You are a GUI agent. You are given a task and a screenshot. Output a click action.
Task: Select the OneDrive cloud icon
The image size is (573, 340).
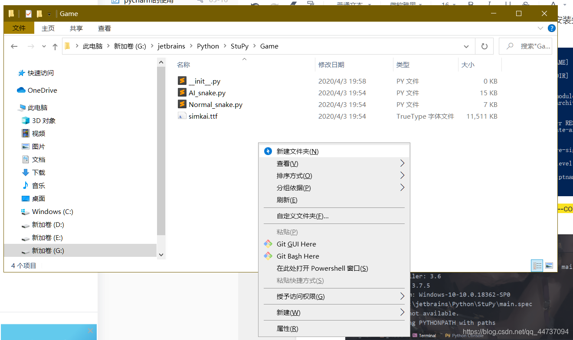(21, 90)
